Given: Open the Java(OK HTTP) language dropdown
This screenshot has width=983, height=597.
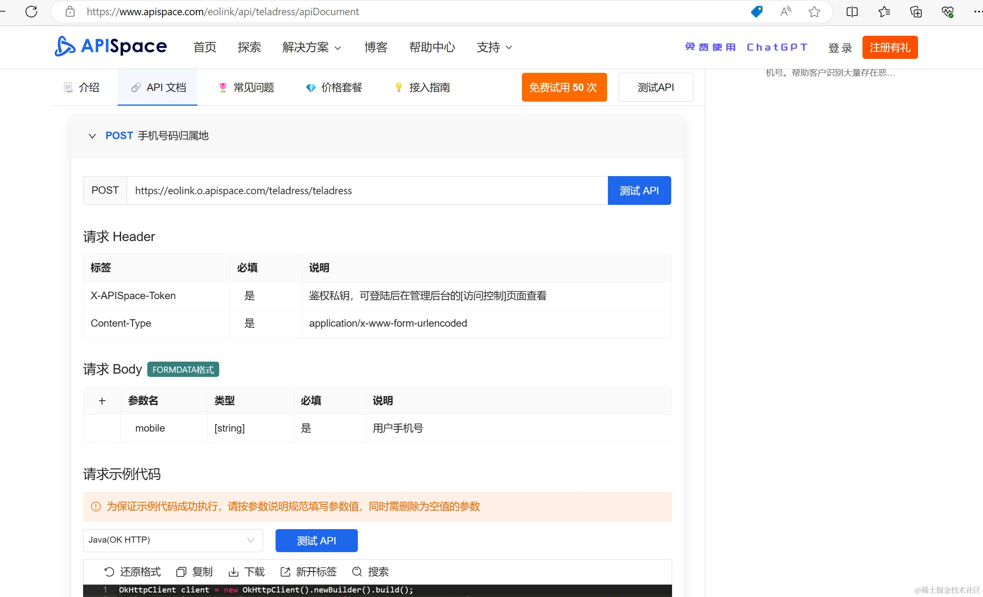Looking at the screenshot, I should coord(173,540).
